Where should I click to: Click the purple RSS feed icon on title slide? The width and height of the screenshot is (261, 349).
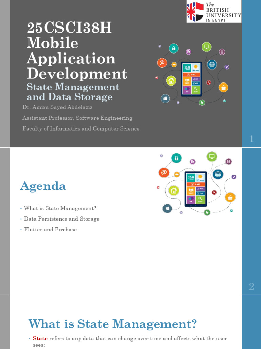188,52
